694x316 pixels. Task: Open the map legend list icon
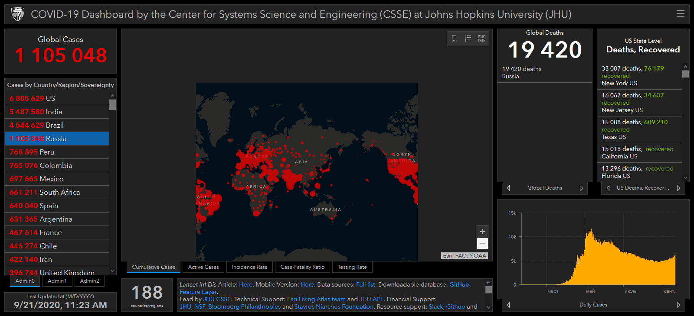(x=468, y=39)
